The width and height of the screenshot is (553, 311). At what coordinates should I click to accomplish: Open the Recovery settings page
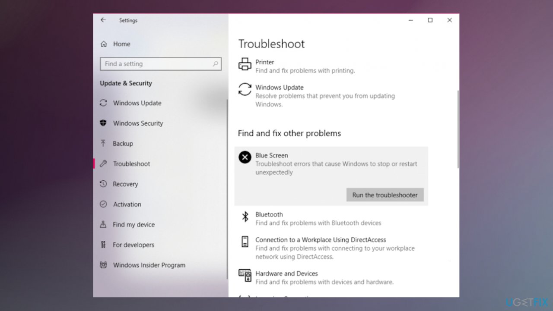(x=125, y=184)
